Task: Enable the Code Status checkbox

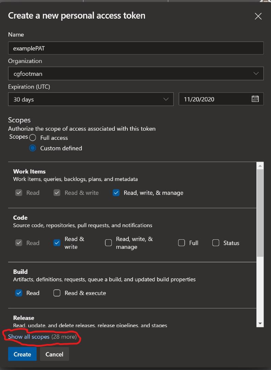Action: [x=216, y=243]
